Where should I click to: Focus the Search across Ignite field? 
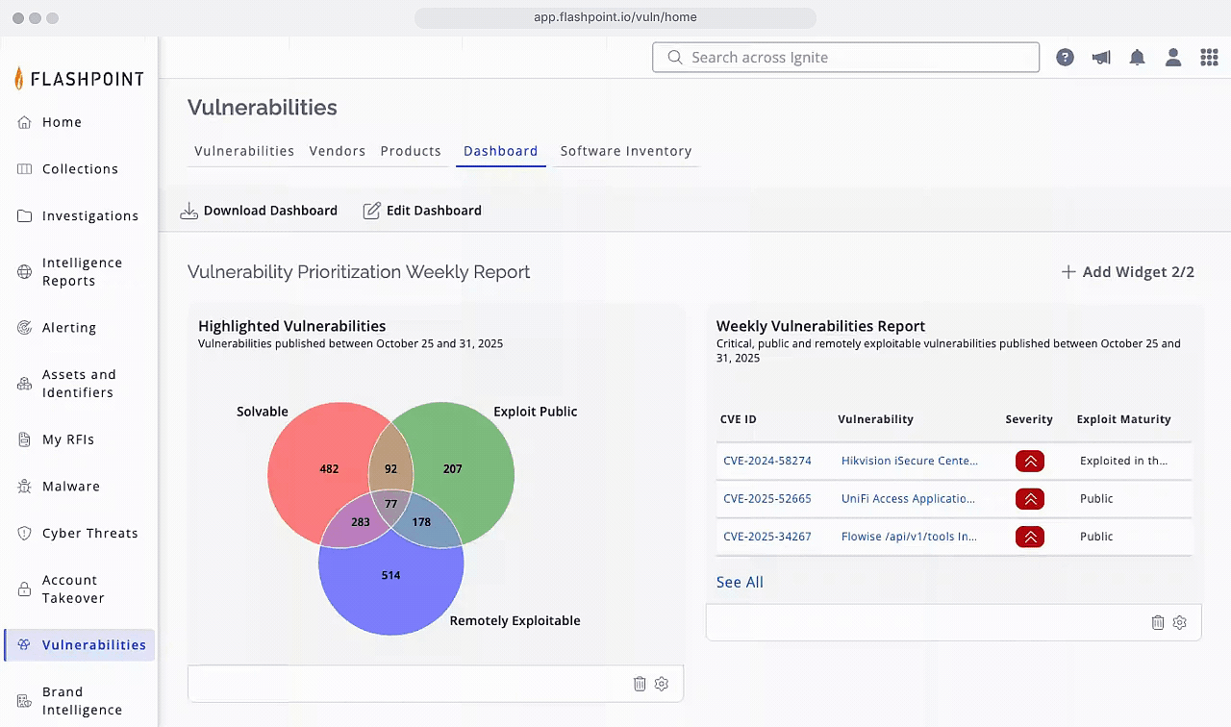point(846,58)
